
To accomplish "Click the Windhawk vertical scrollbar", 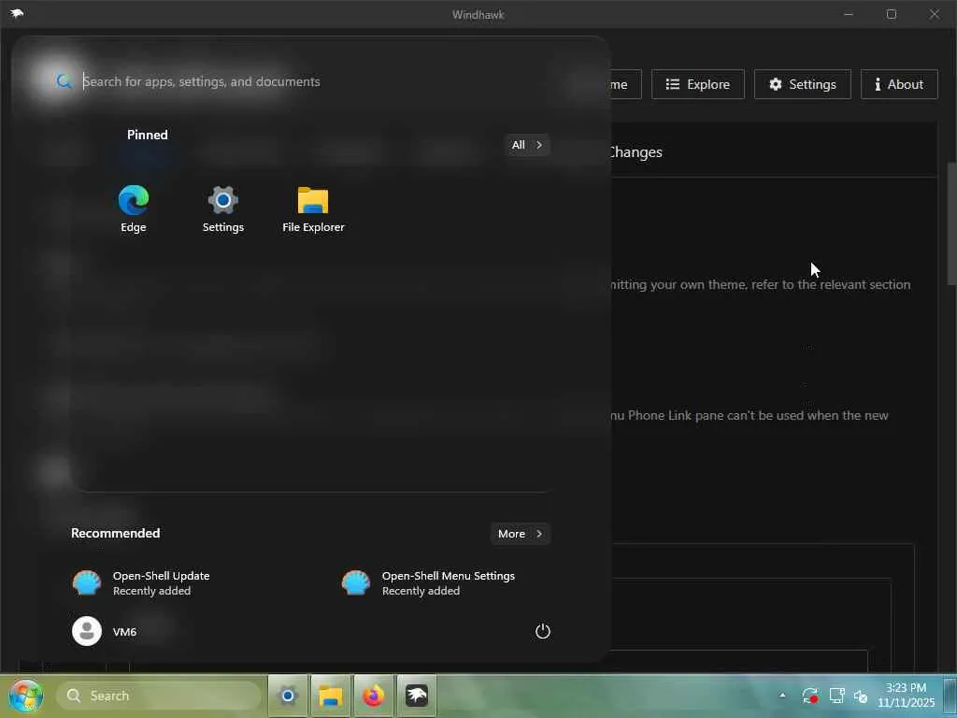I will [x=951, y=223].
